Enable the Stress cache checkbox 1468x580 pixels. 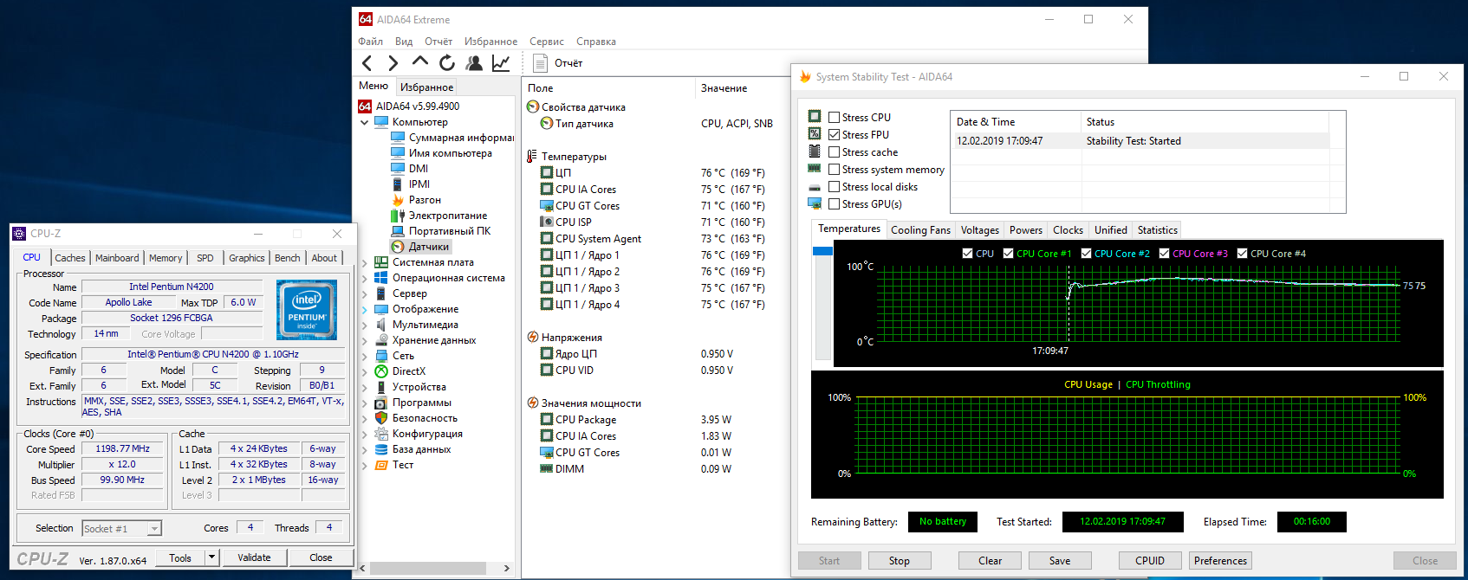click(x=834, y=152)
